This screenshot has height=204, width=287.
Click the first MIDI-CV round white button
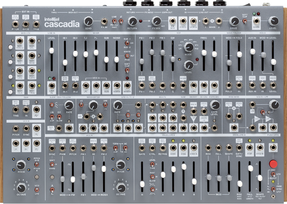(10, 47)
